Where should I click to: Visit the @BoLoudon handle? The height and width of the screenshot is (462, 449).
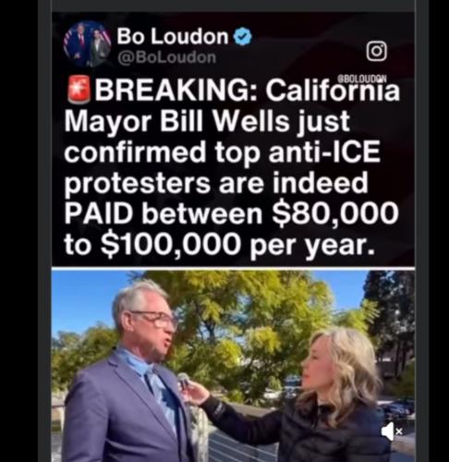click(166, 57)
